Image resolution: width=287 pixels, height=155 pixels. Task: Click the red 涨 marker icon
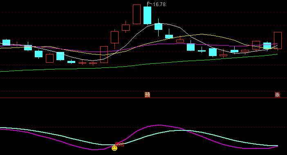[277, 94]
